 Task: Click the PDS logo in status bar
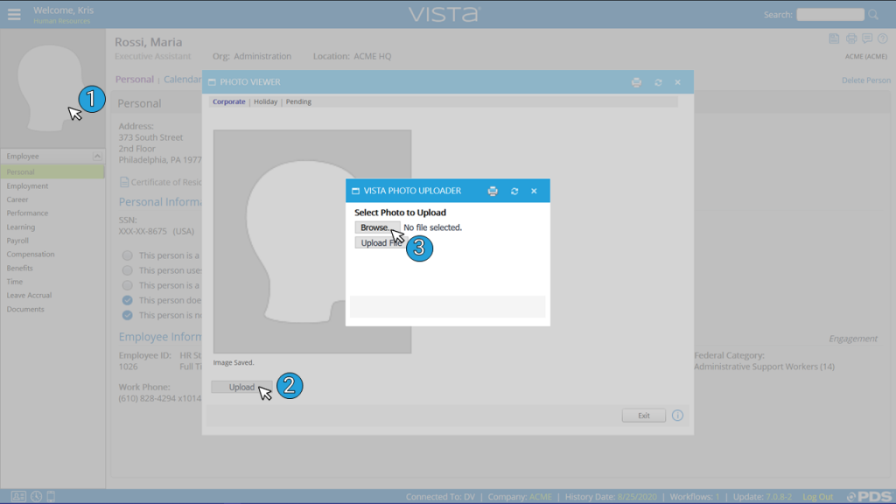869,497
